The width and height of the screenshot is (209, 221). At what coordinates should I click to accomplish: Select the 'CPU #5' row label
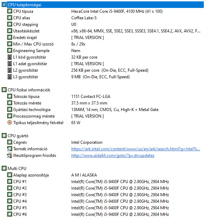pyautogui.click(x=20, y=208)
